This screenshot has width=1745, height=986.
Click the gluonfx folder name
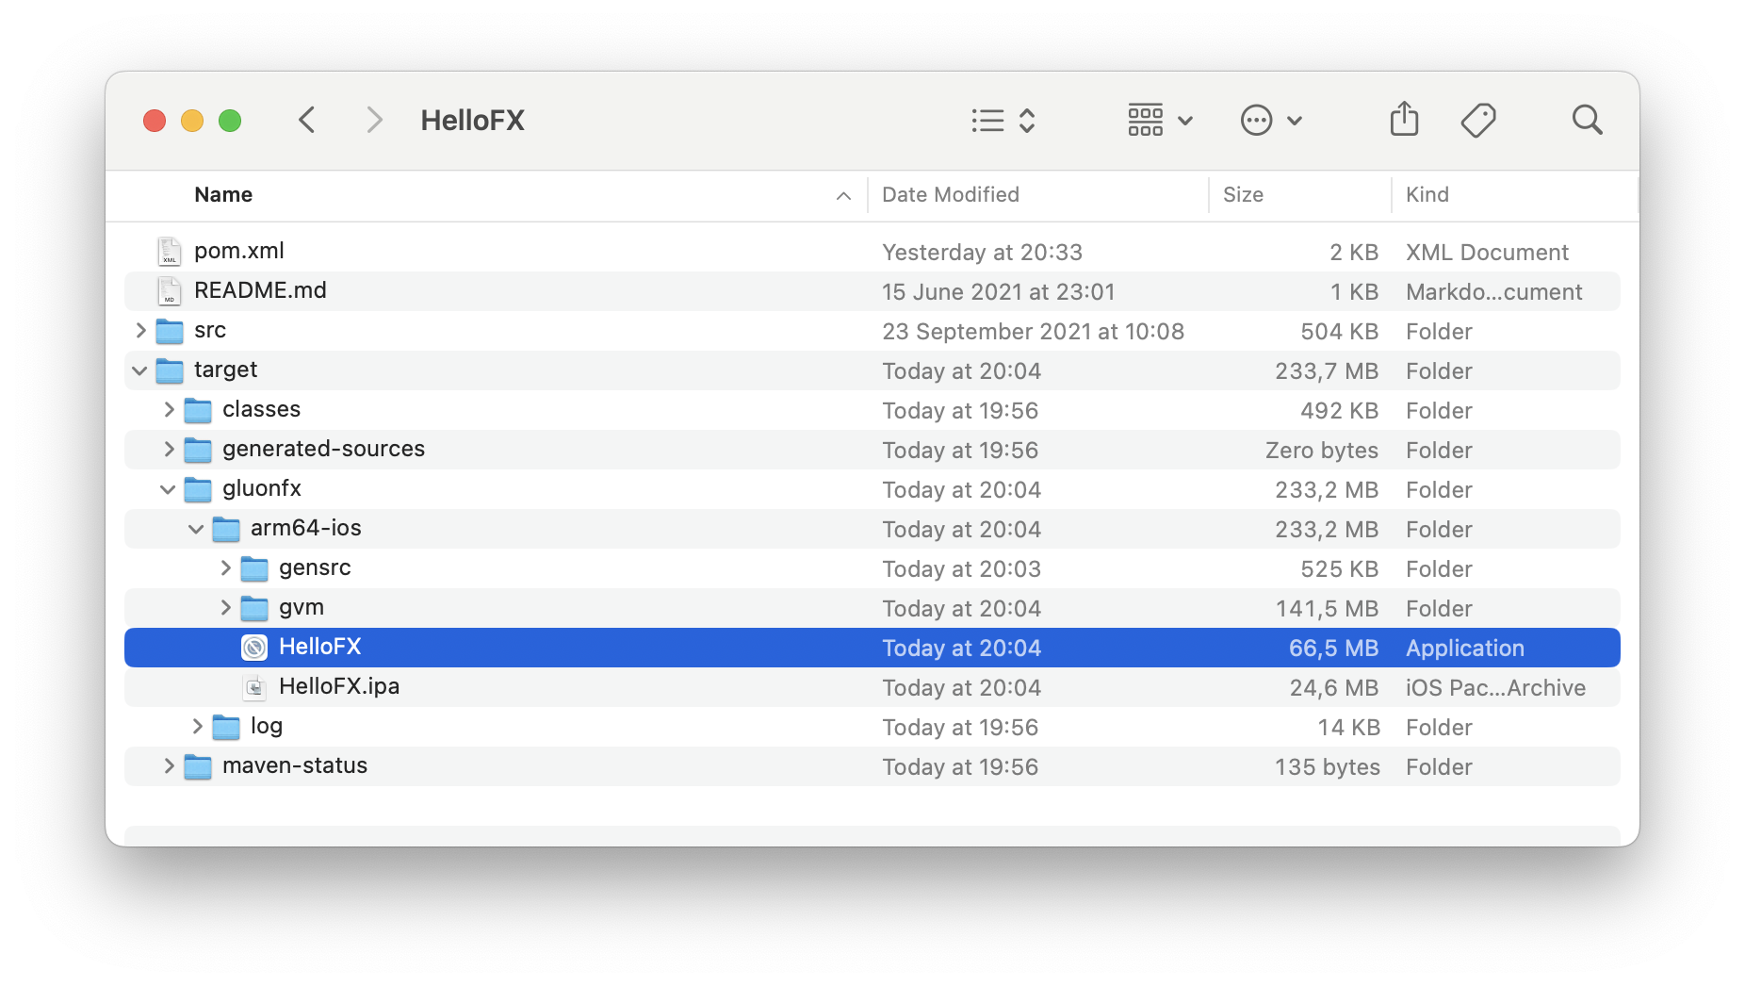pyautogui.click(x=262, y=488)
